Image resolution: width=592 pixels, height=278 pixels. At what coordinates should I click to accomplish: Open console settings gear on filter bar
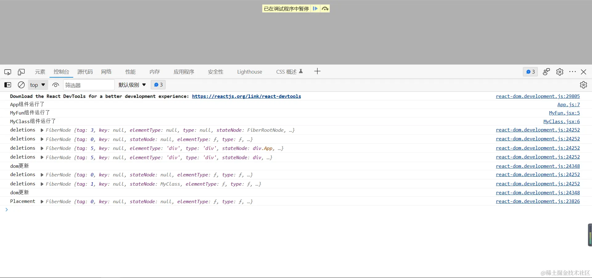pyautogui.click(x=583, y=85)
